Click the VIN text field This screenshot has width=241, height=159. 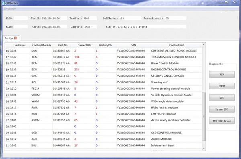(x=149, y=27)
